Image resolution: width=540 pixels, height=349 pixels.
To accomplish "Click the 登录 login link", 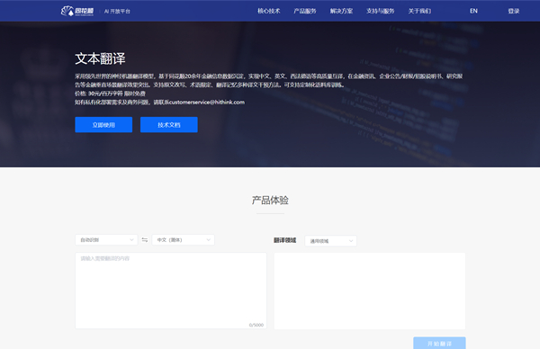I will coord(514,11).
